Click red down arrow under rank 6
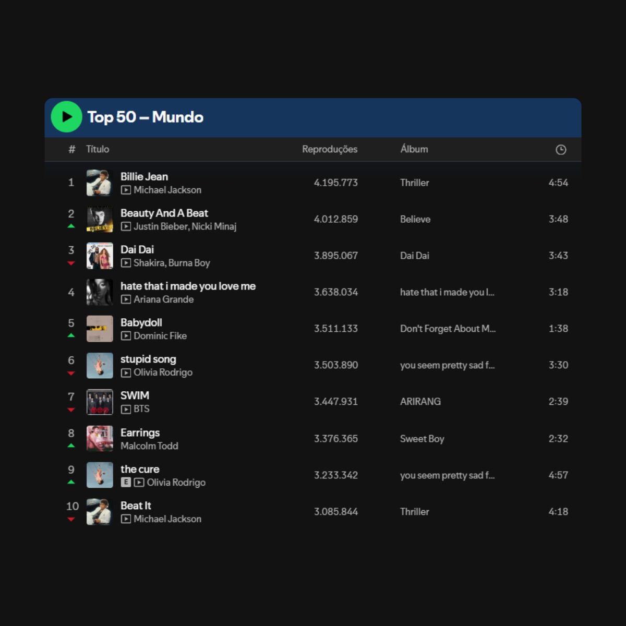This screenshot has width=626, height=626. click(71, 373)
